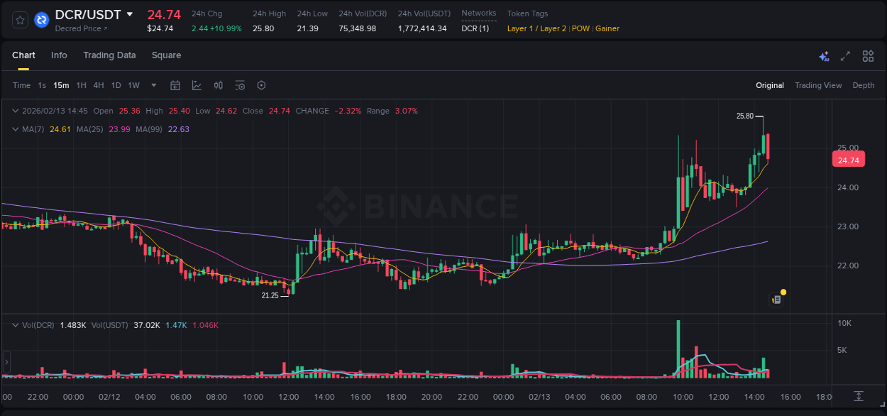This screenshot has height=416, width=887.
Task: Switch to the Trading Data tab
Action: pyautogui.click(x=109, y=55)
